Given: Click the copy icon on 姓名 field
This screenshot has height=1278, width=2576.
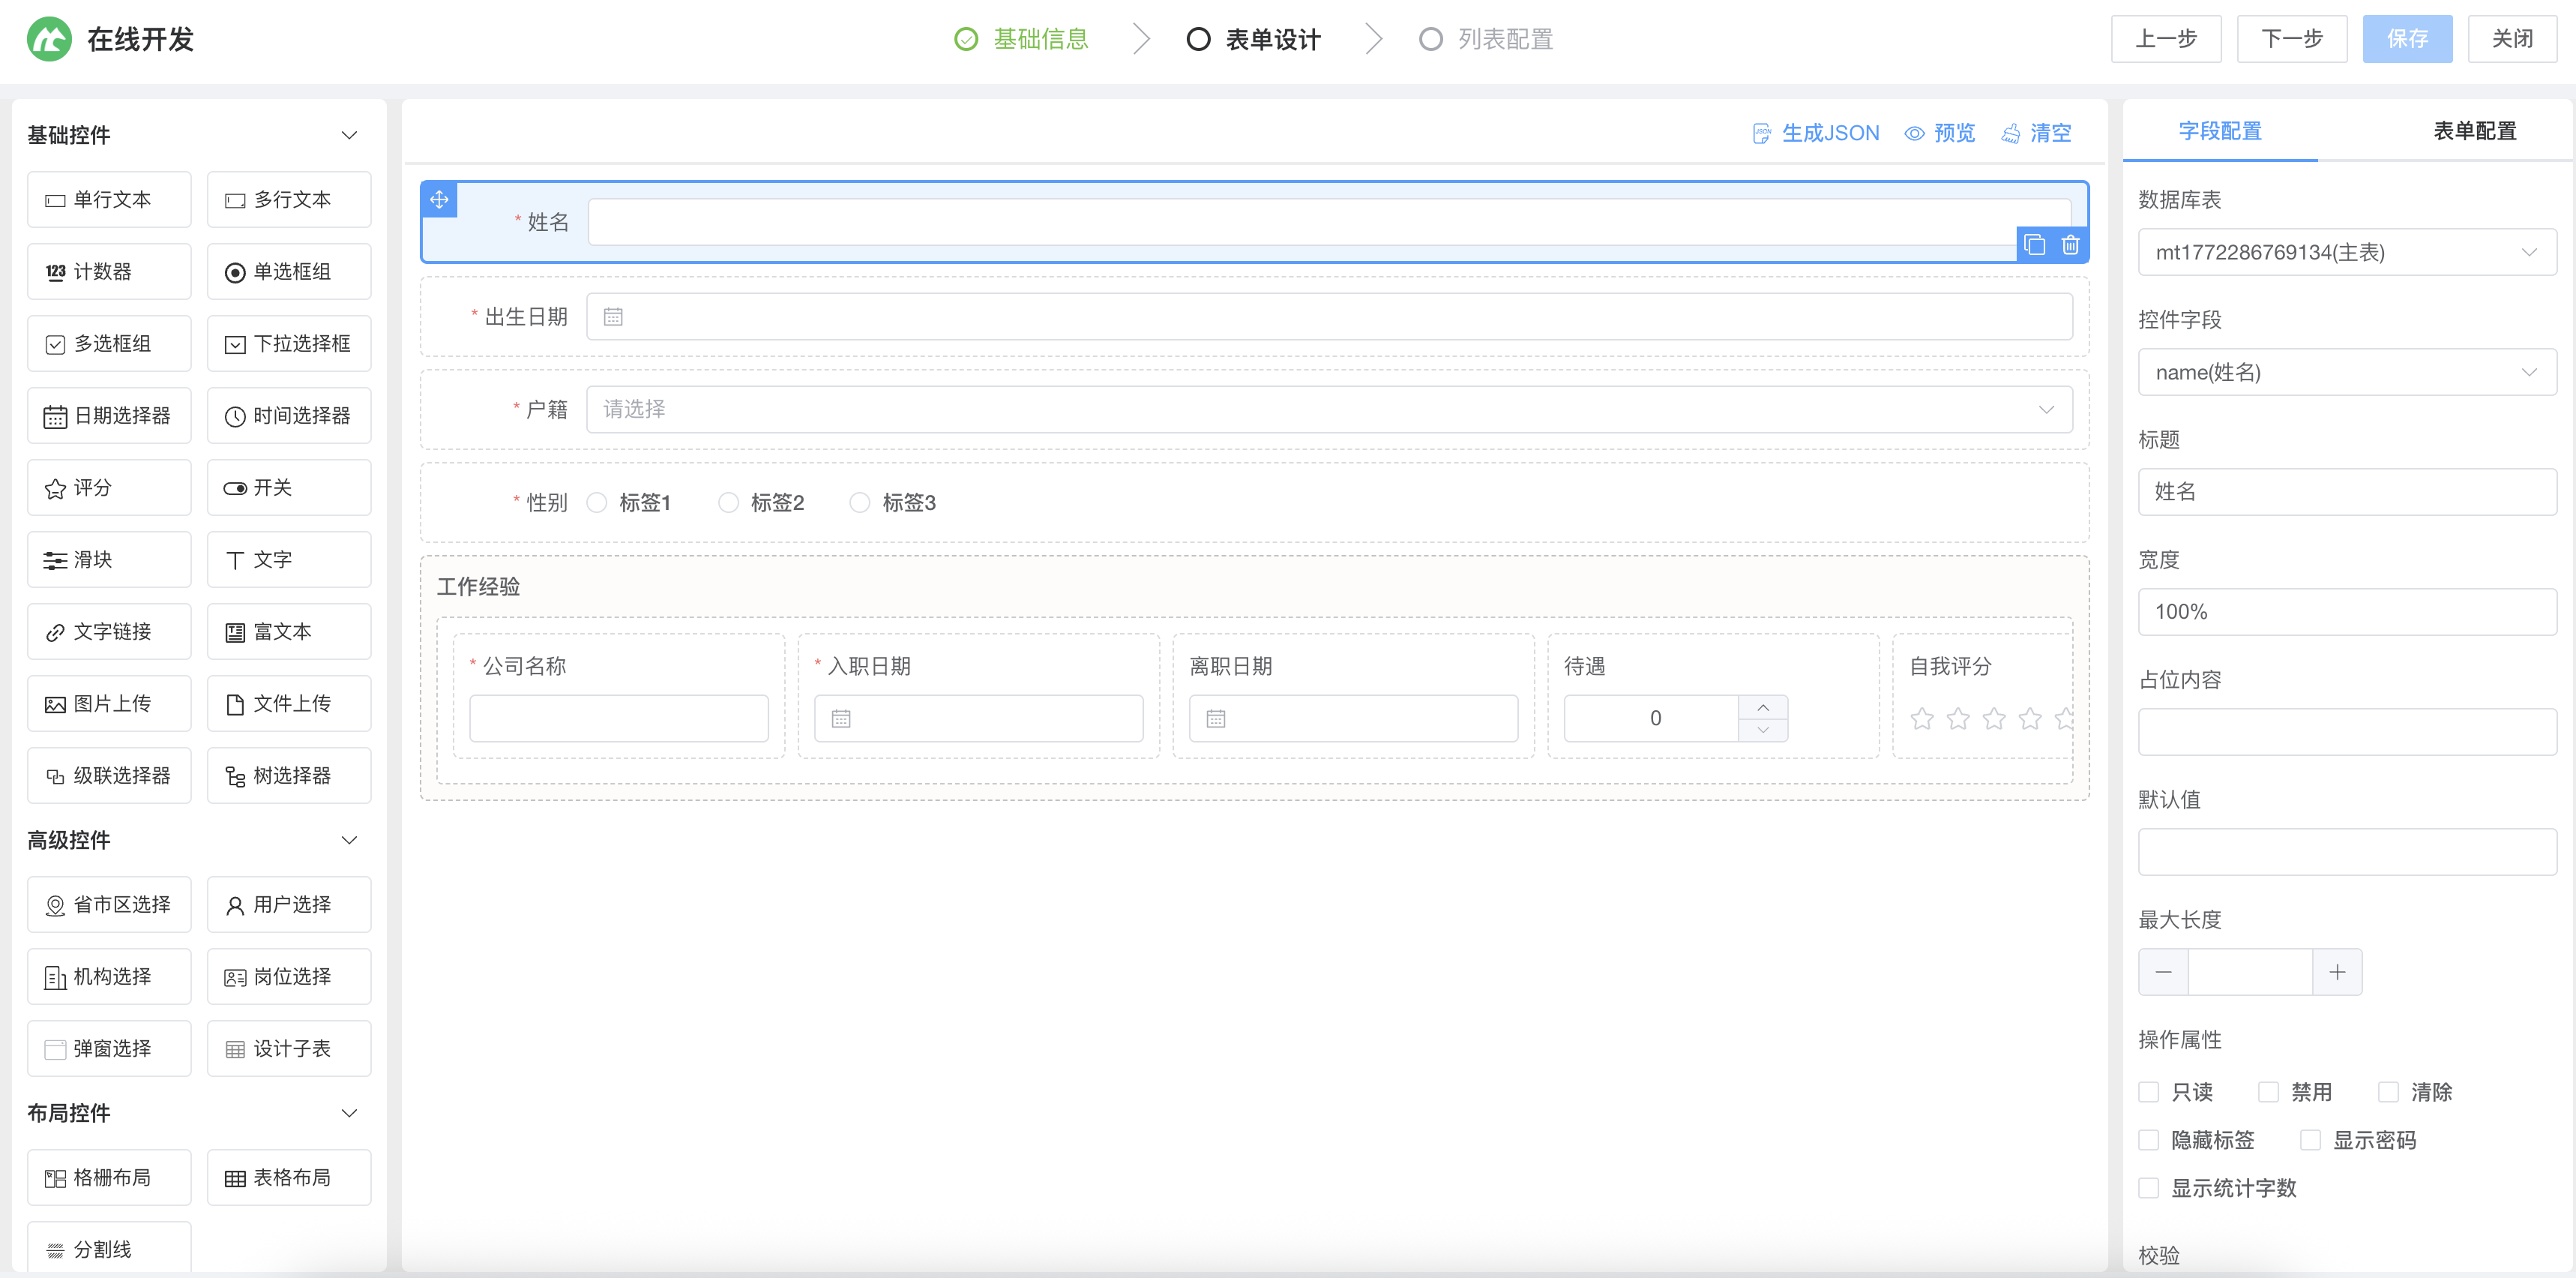Looking at the screenshot, I should pyautogui.click(x=2035, y=245).
